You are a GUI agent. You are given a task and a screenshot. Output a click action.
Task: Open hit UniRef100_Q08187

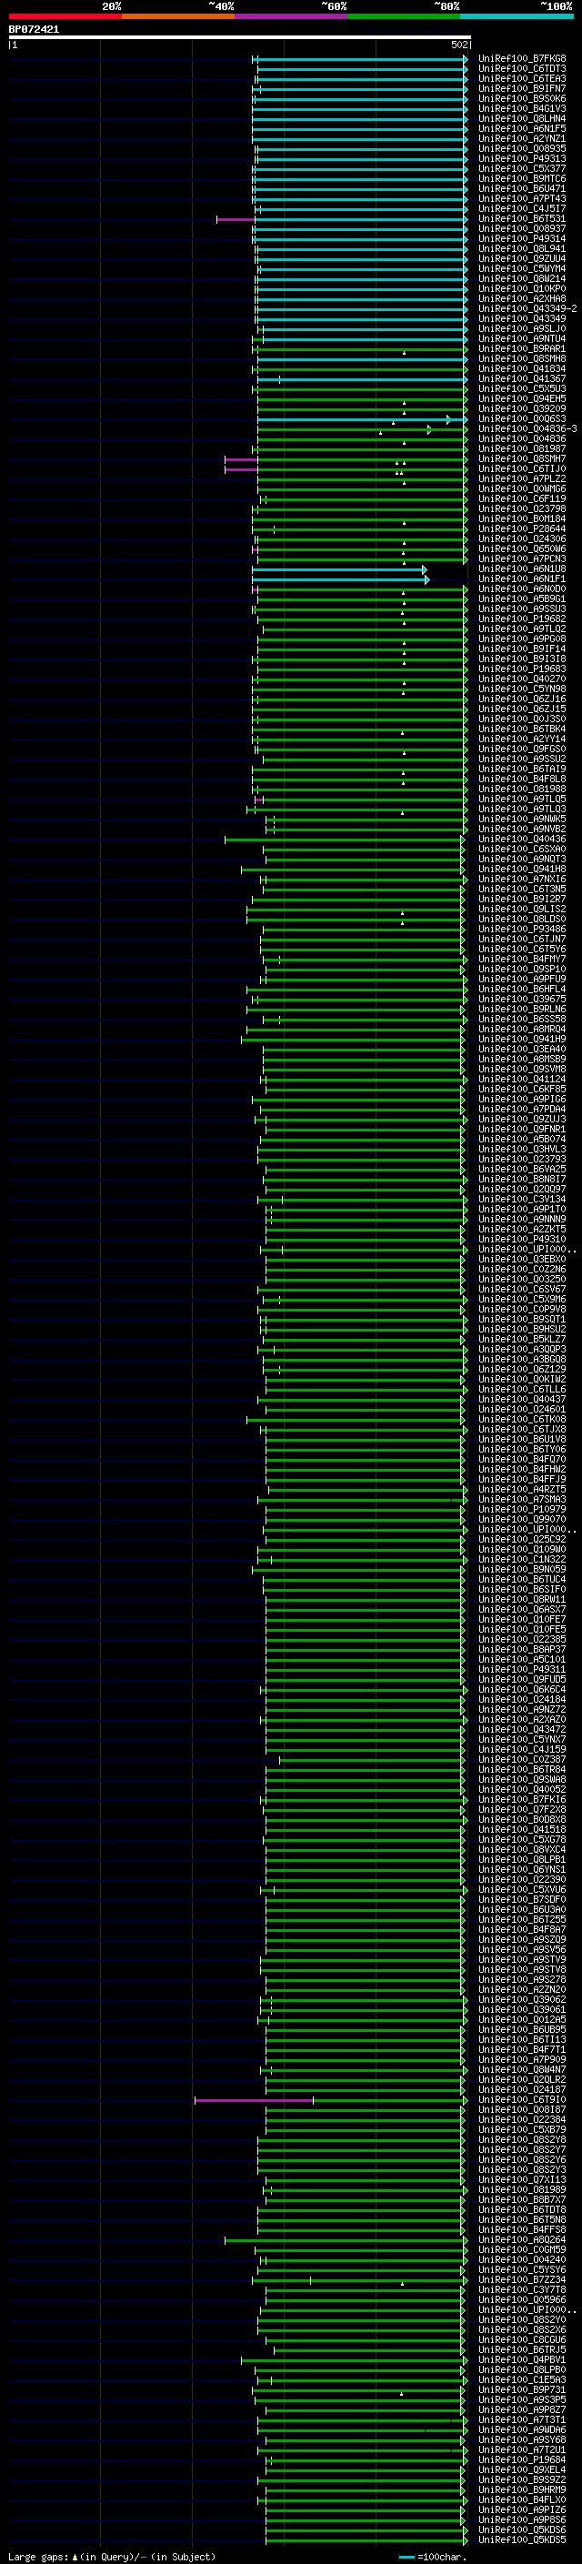(x=522, y=2109)
